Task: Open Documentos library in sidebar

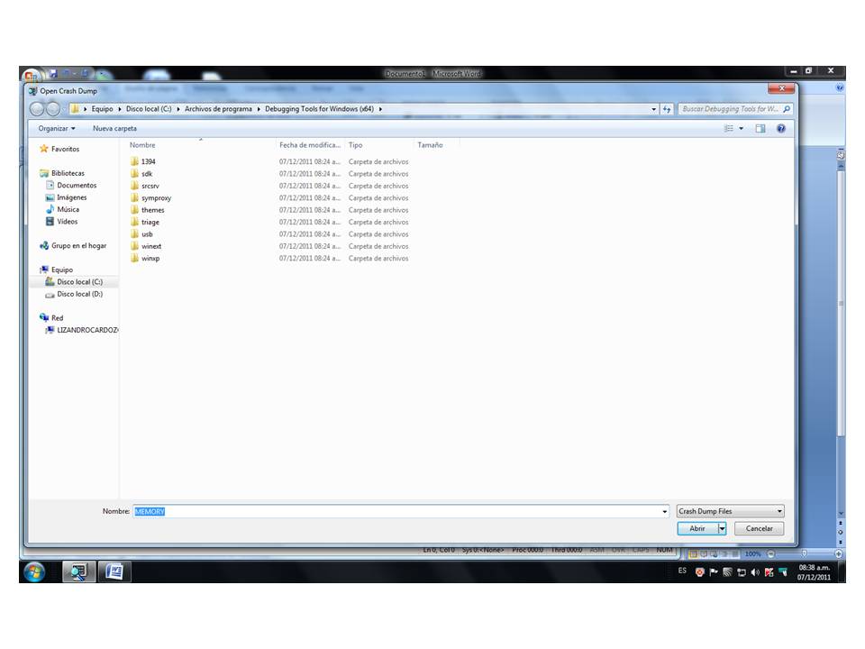Action: point(77,186)
